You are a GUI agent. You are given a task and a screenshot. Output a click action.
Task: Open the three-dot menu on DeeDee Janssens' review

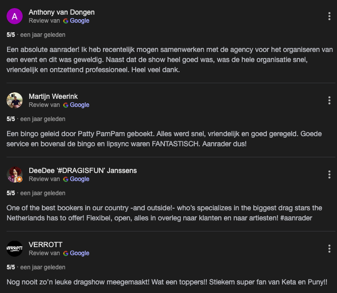(x=329, y=174)
